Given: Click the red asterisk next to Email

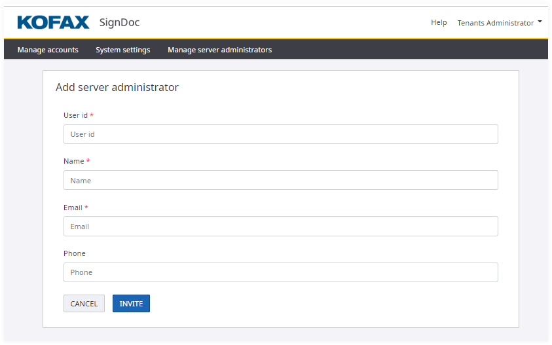Looking at the screenshot, I should 86,208.
